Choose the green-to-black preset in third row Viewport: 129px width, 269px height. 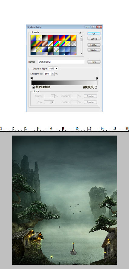point(51,49)
